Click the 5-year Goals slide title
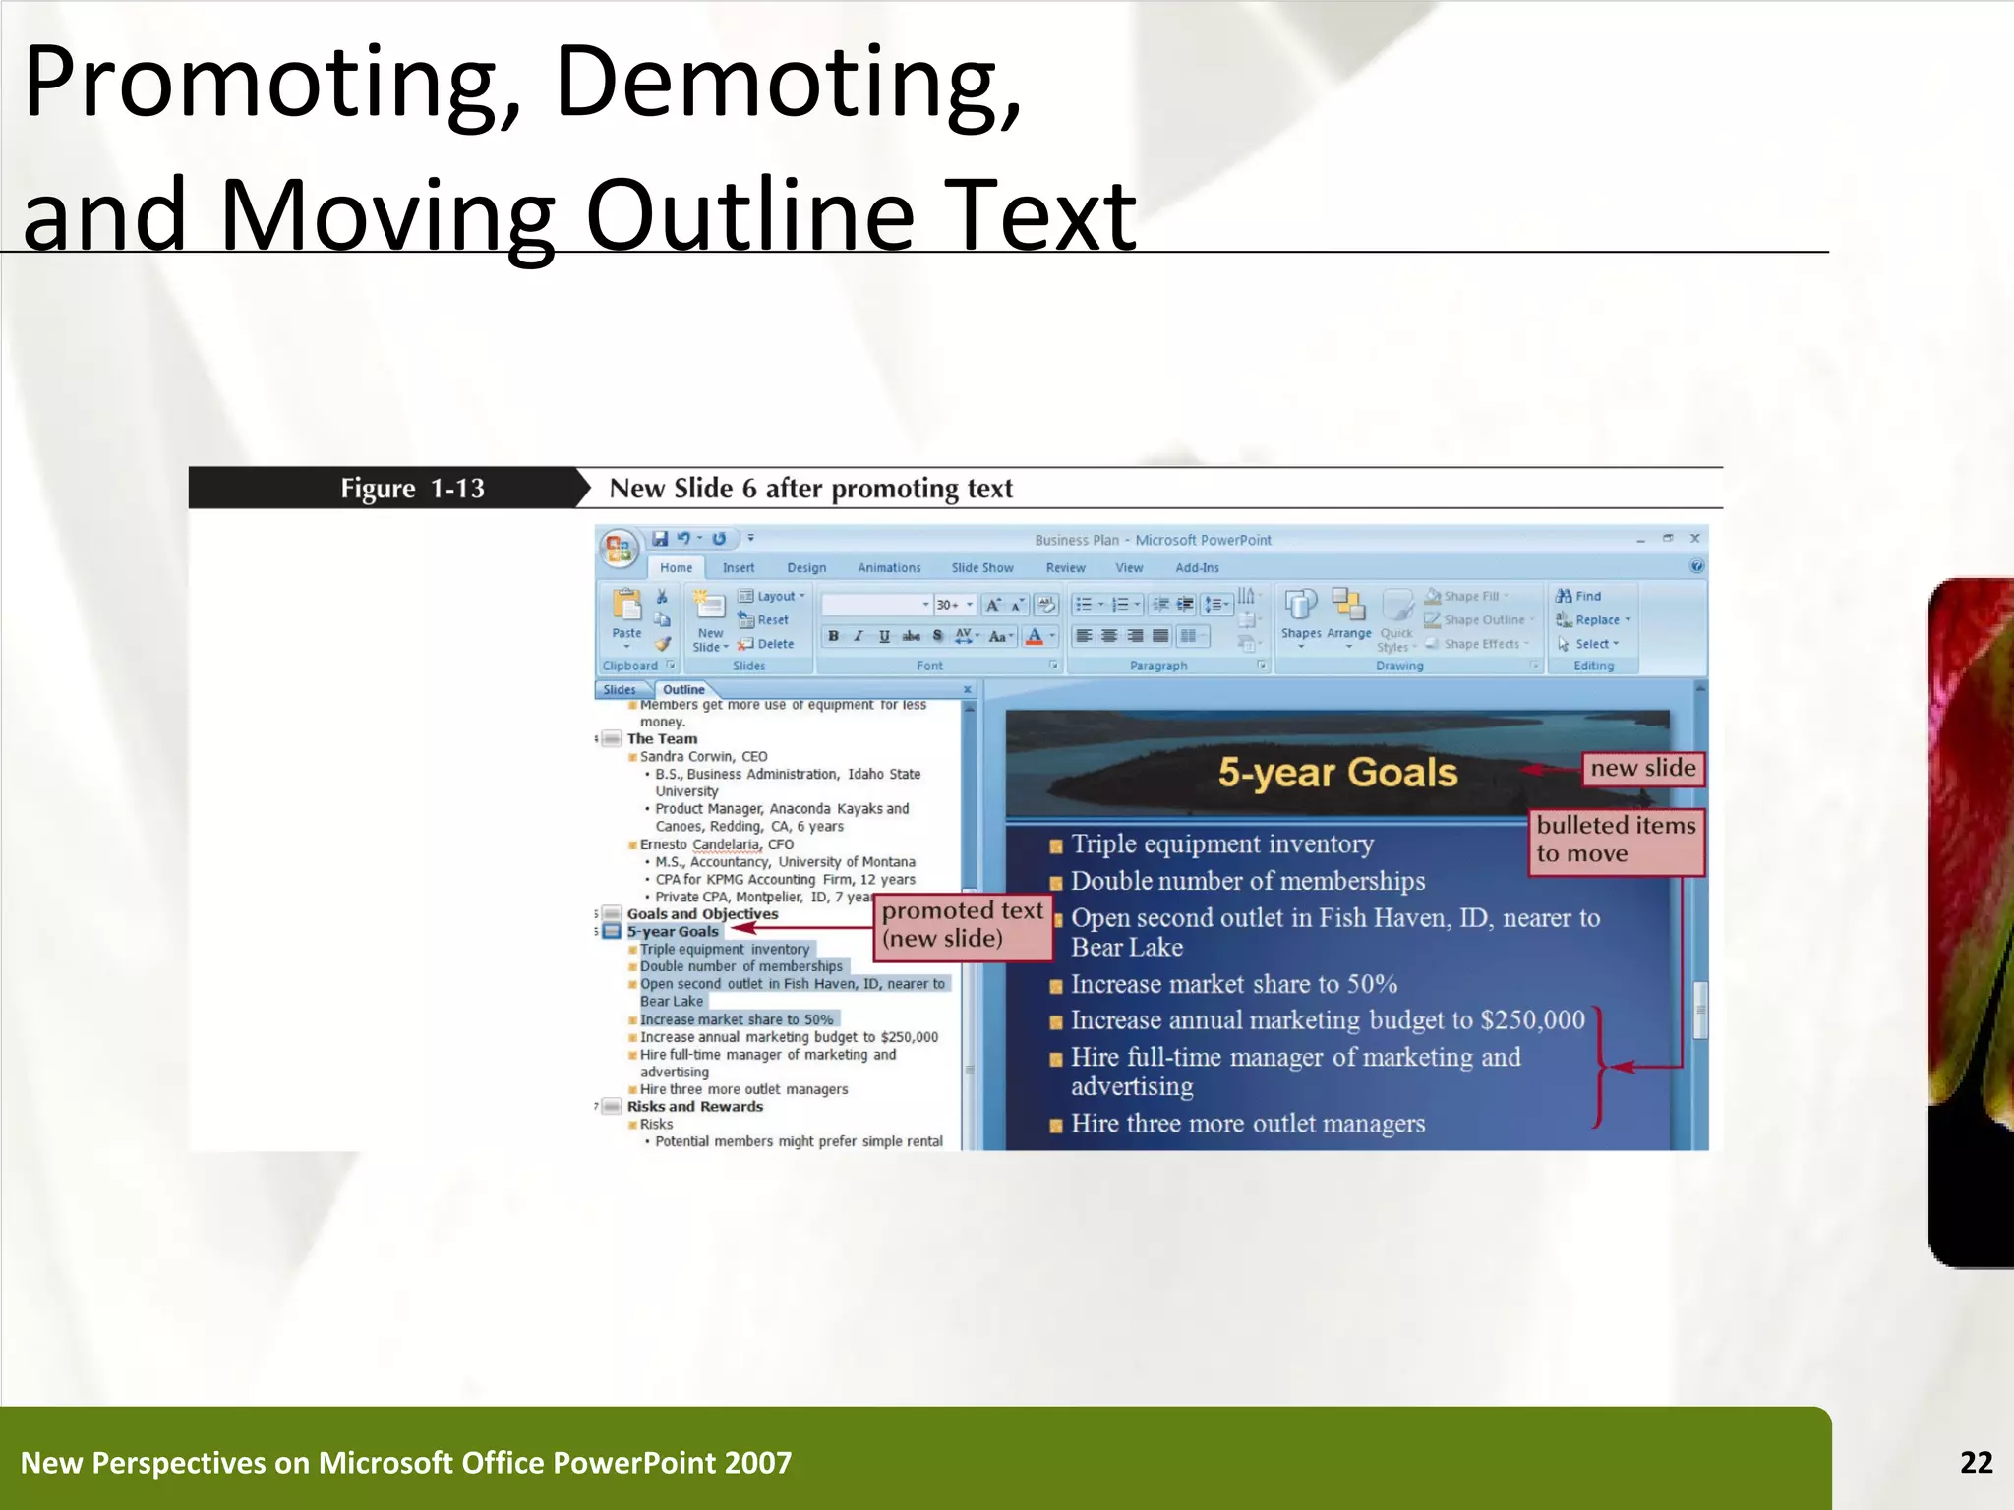The image size is (2014, 1510). click(x=1337, y=773)
